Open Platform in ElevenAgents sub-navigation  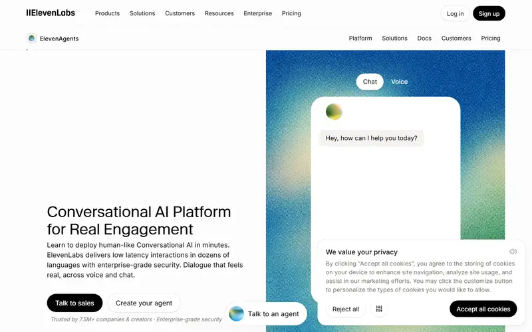[360, 39]
